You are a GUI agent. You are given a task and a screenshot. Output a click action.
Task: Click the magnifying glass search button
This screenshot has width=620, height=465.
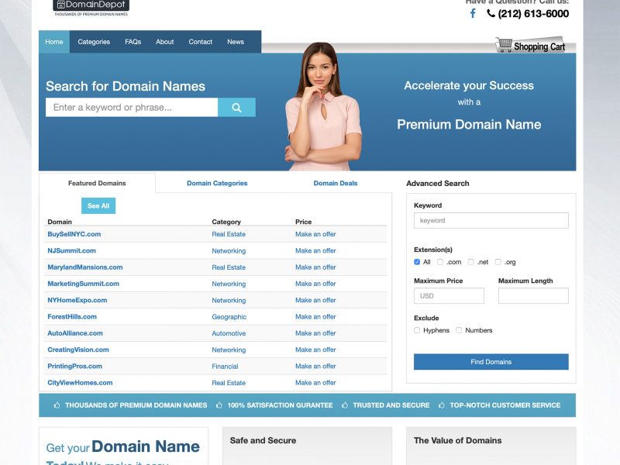(x=236, y=108)
